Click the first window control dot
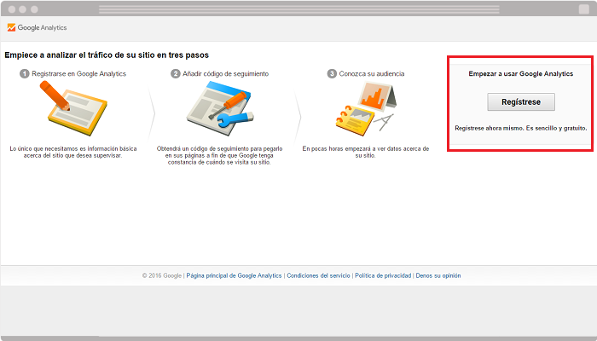The image size is (597, 341). (12, 9)
